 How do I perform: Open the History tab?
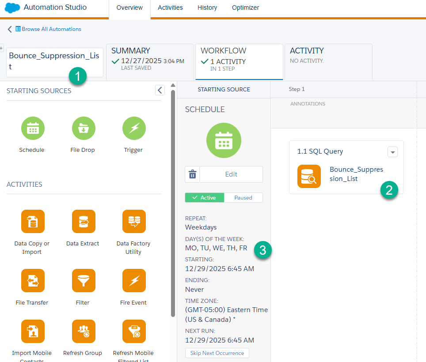(x=207, y=8)
